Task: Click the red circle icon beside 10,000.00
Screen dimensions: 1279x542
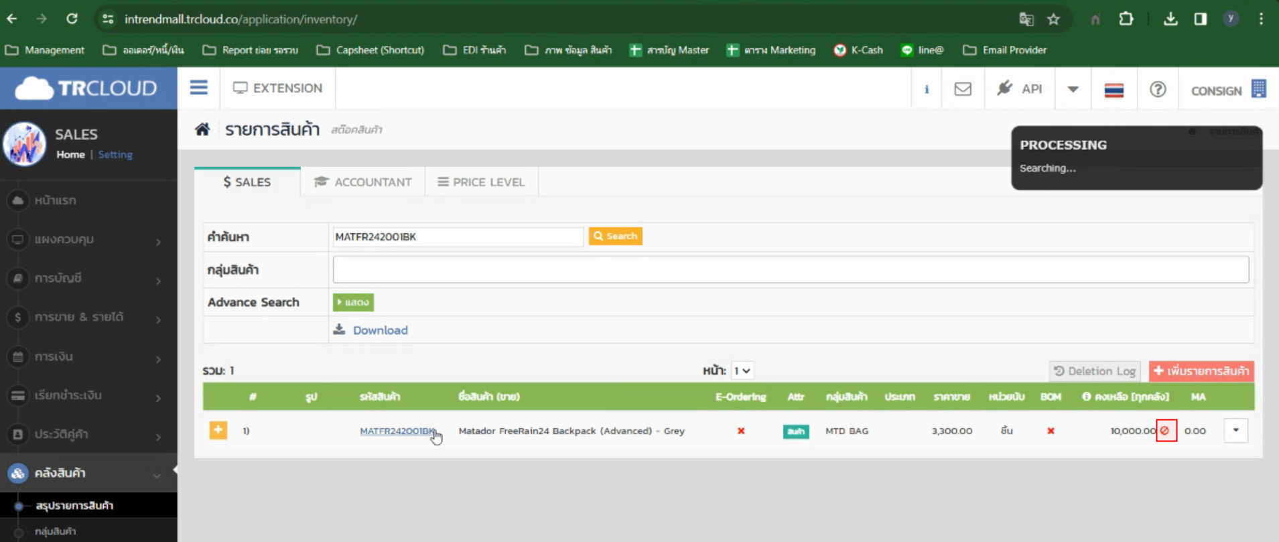Action: click(1165, 430)
